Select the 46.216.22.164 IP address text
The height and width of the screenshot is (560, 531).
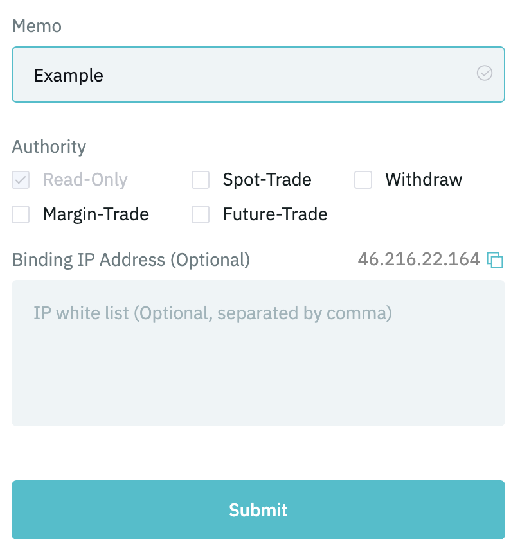pos(419,259)
